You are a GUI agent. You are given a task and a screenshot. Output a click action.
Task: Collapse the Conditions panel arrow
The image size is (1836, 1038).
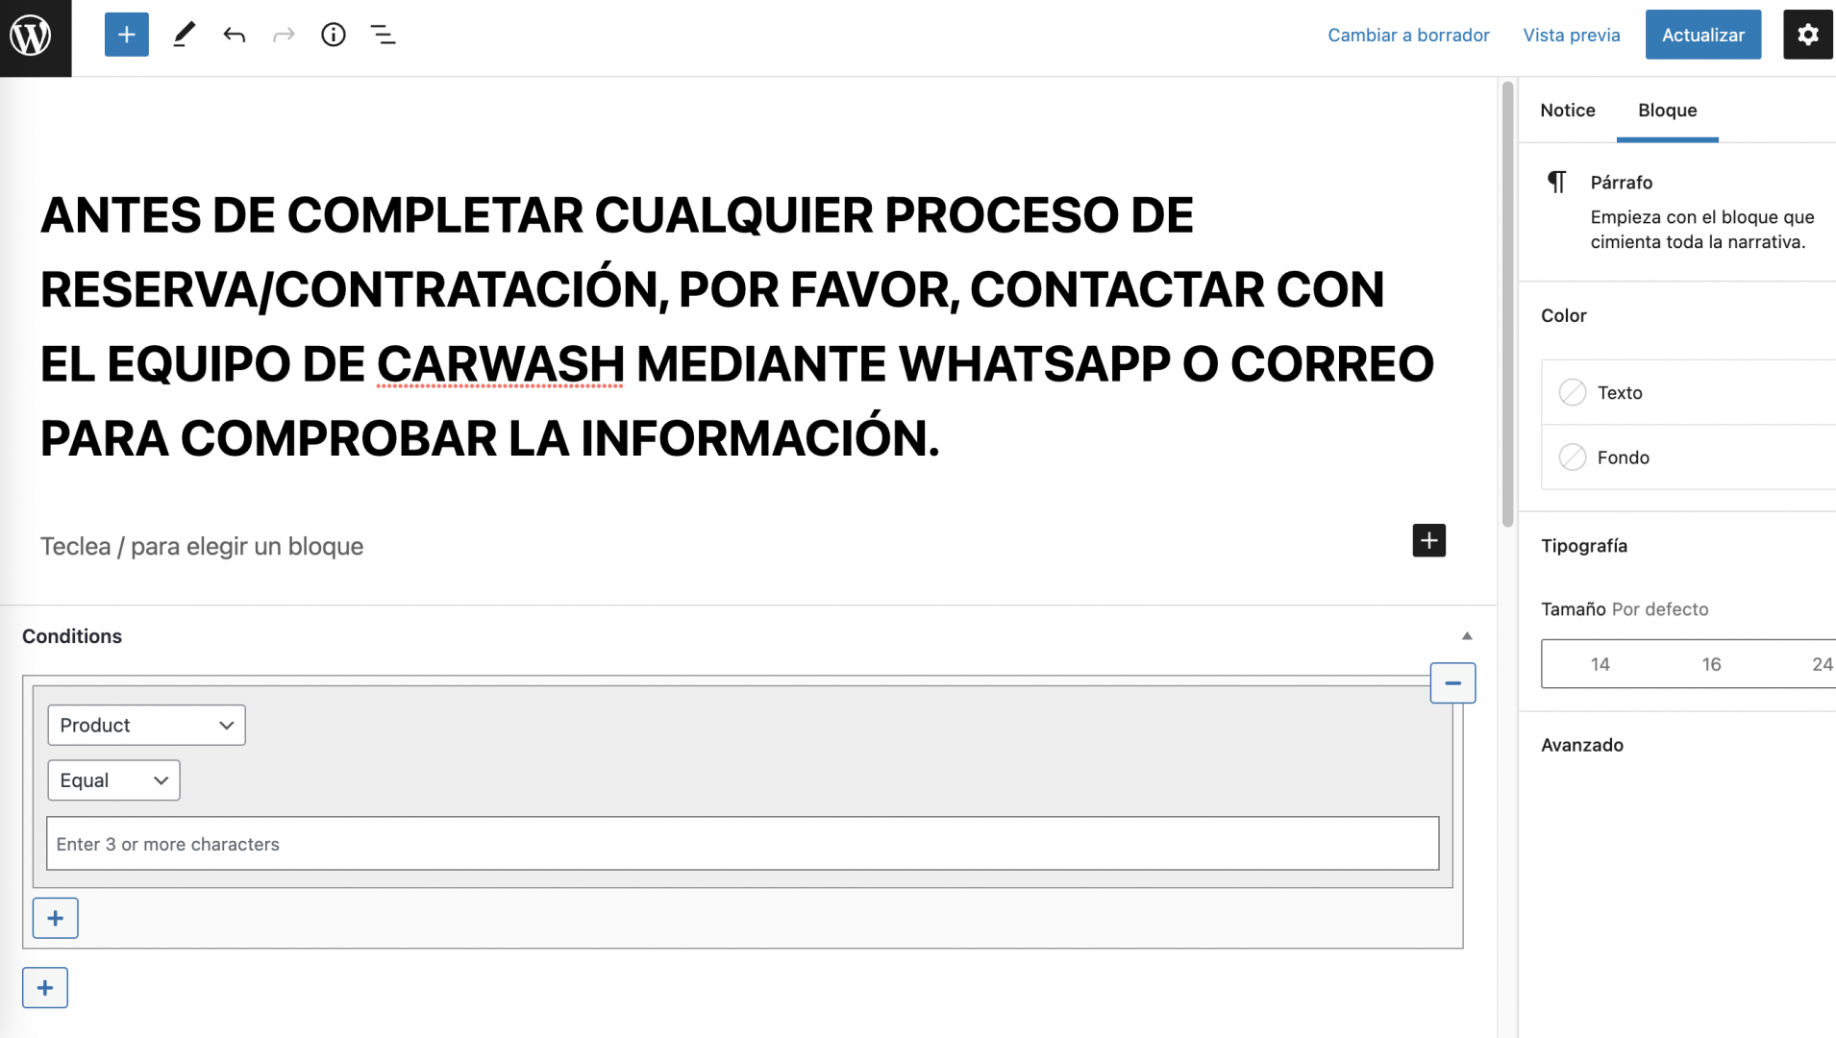pyautogui.click(x=1467, y=636)
